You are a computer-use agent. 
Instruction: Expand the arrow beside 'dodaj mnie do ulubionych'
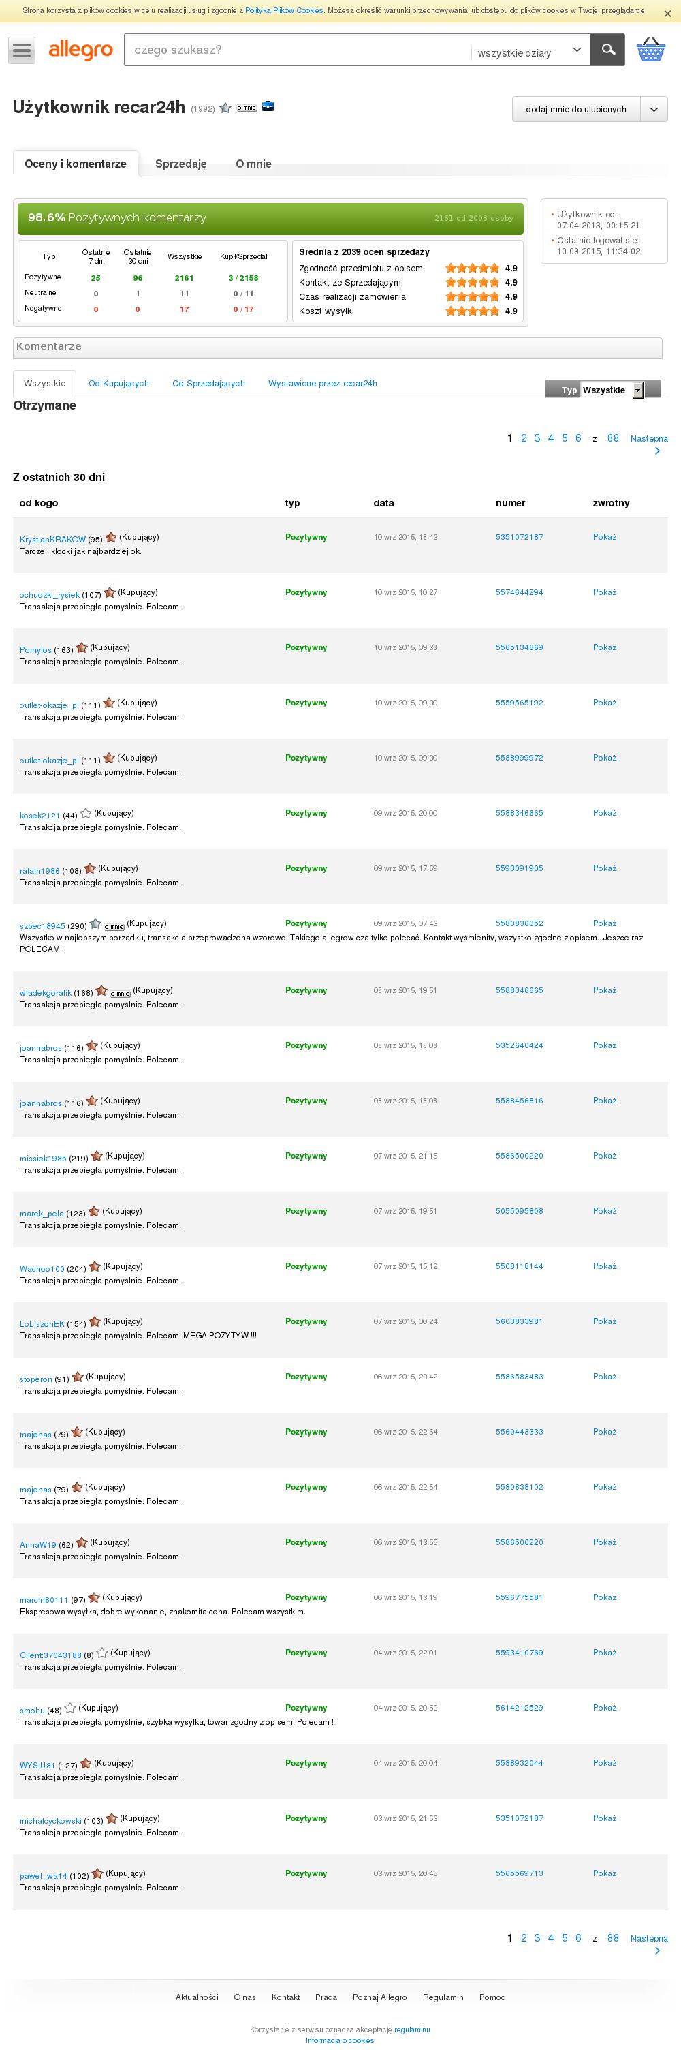pyautogui.click(x=654, y=109)
